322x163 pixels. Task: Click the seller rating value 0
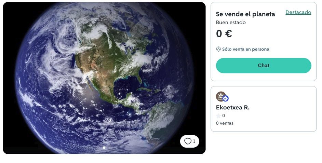pos(224,116)
